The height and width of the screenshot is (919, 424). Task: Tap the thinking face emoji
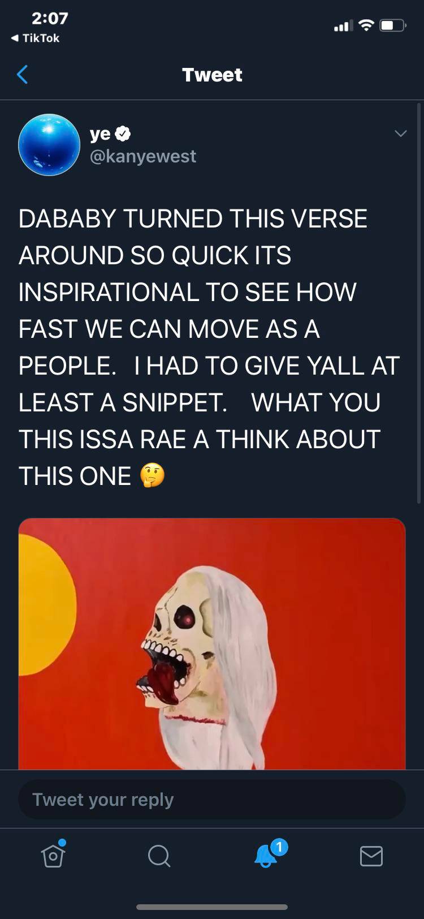[x=153, y=475]
